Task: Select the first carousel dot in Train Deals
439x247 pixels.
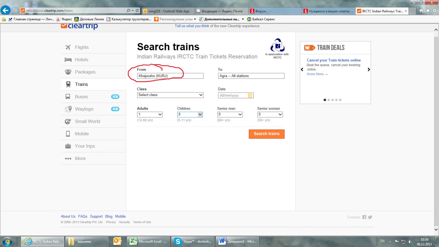Action: point(325,100)
